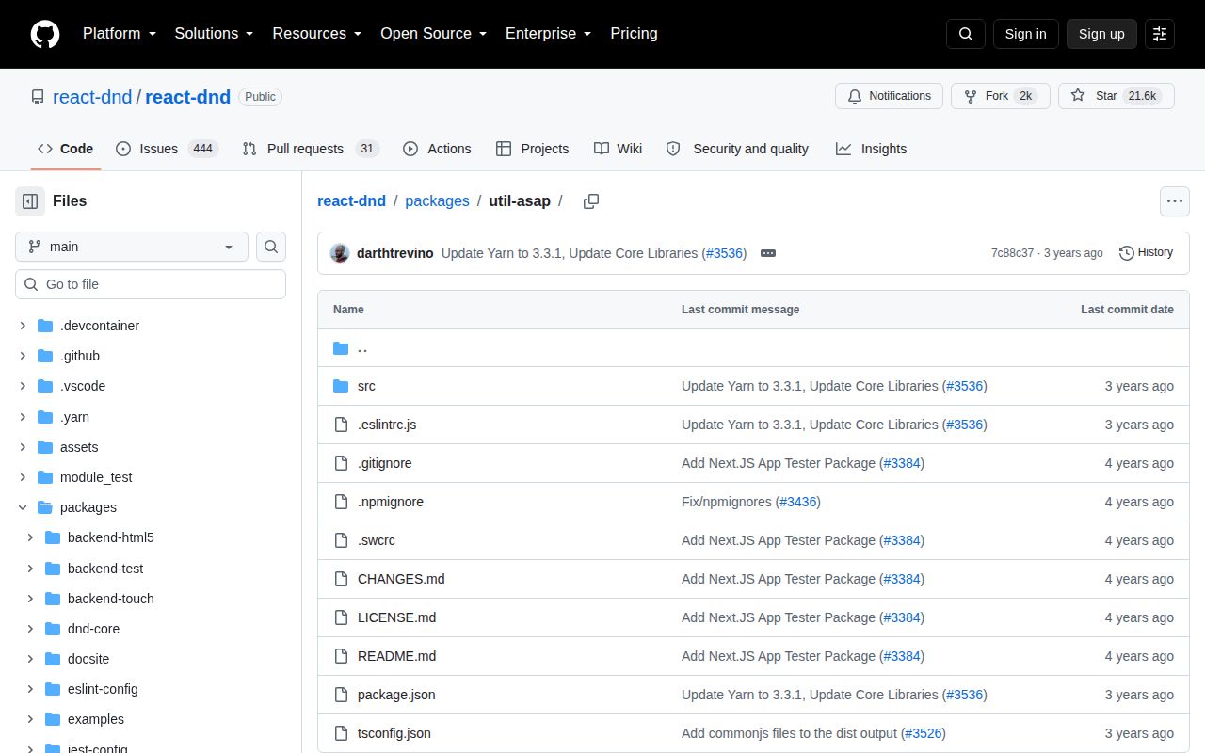This screenshot has height=753, width=1205.
Task: Switch to the Issues tab
Action: coord(168,149)
